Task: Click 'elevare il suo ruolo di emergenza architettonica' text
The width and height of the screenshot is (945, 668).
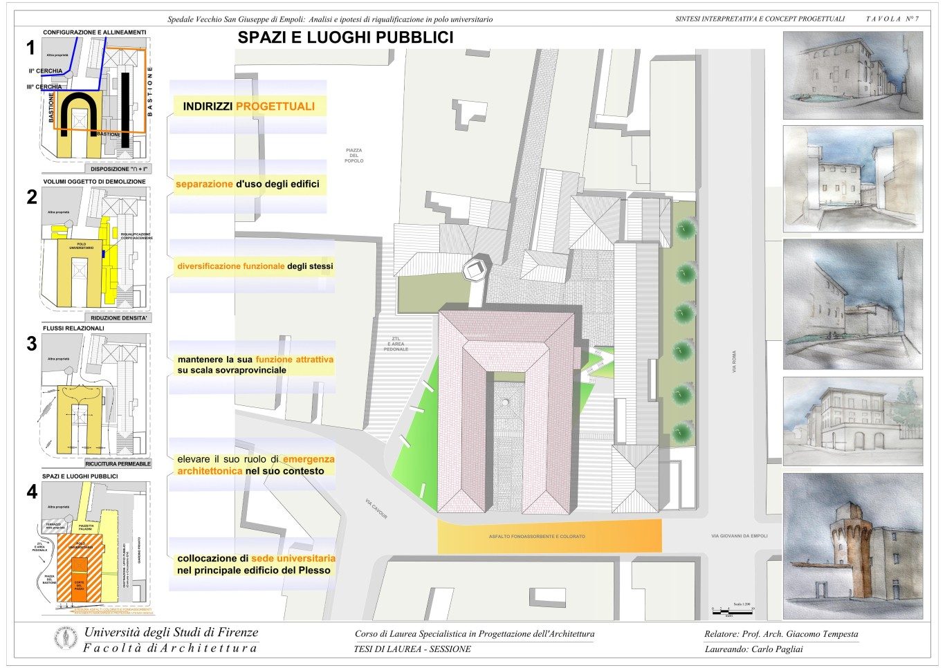Action: [x=255, y=465]
